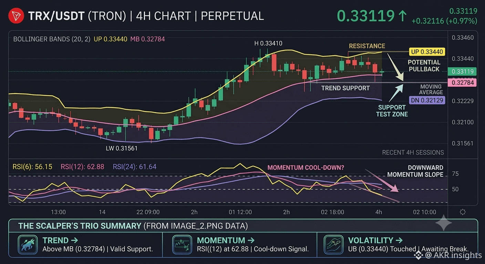
Task: Click the 02 18:00 time axis label
Action: click(x=332, y=212)
